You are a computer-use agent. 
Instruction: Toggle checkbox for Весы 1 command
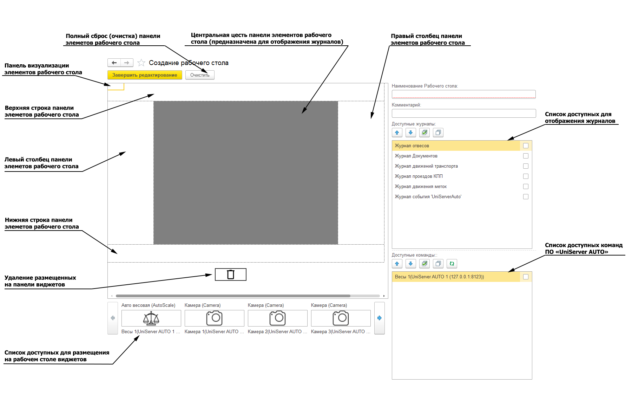(526, 277)
